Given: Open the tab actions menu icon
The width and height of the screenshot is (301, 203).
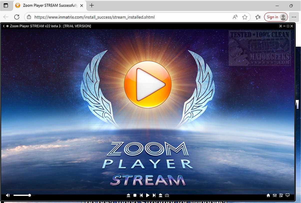Looking at the screenshot, I should [x=6, y=5].
